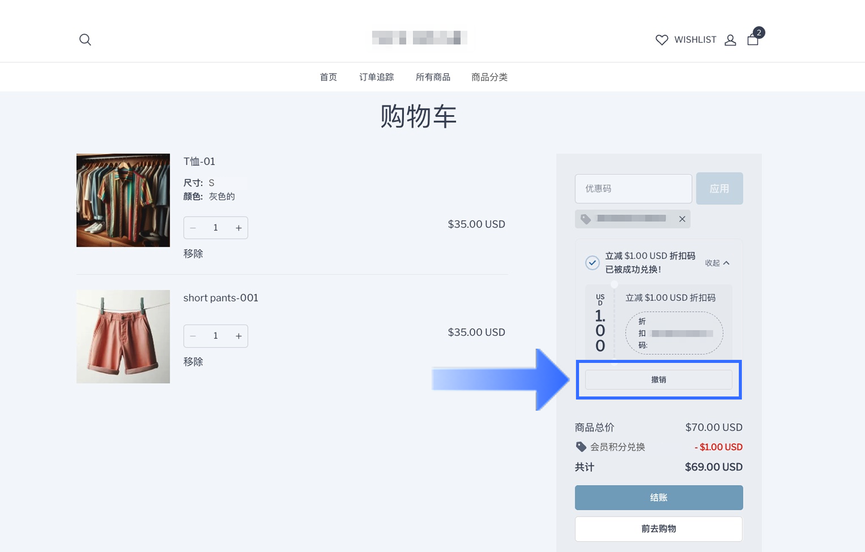The height and width of the screenshot is (552, 865).
Task: Click the wishlist heart icon
Action: (661, 40)
